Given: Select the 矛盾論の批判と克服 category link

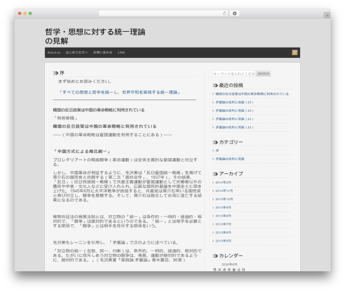Looking at the screenshot, I should [x=230, y=159].
